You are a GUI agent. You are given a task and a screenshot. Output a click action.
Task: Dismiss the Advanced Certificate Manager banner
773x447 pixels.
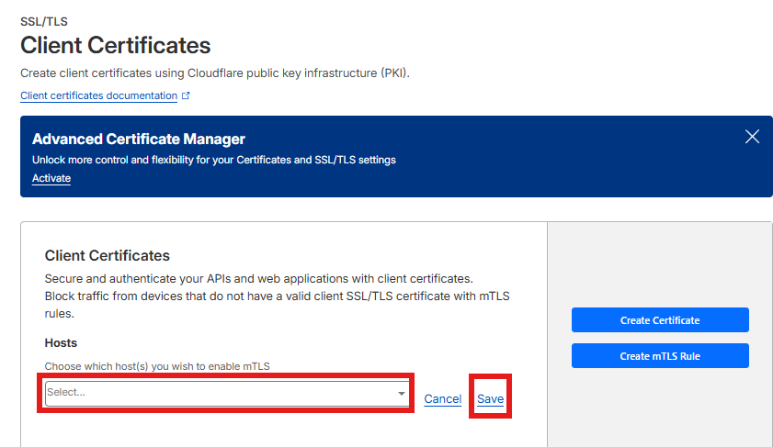(752, 137)
